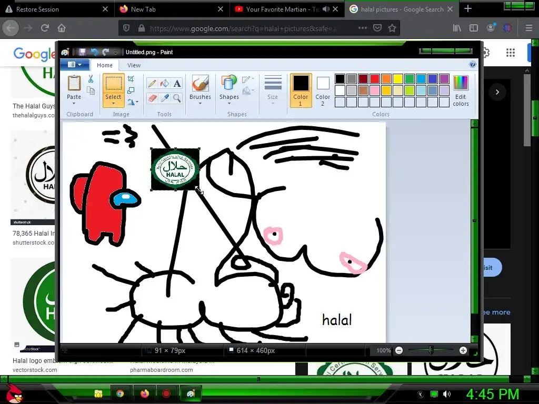Open the Customize Quick Access Toolbar dropdown
The width and height of the screenshot is (539, 404).
tap(115, 52)
